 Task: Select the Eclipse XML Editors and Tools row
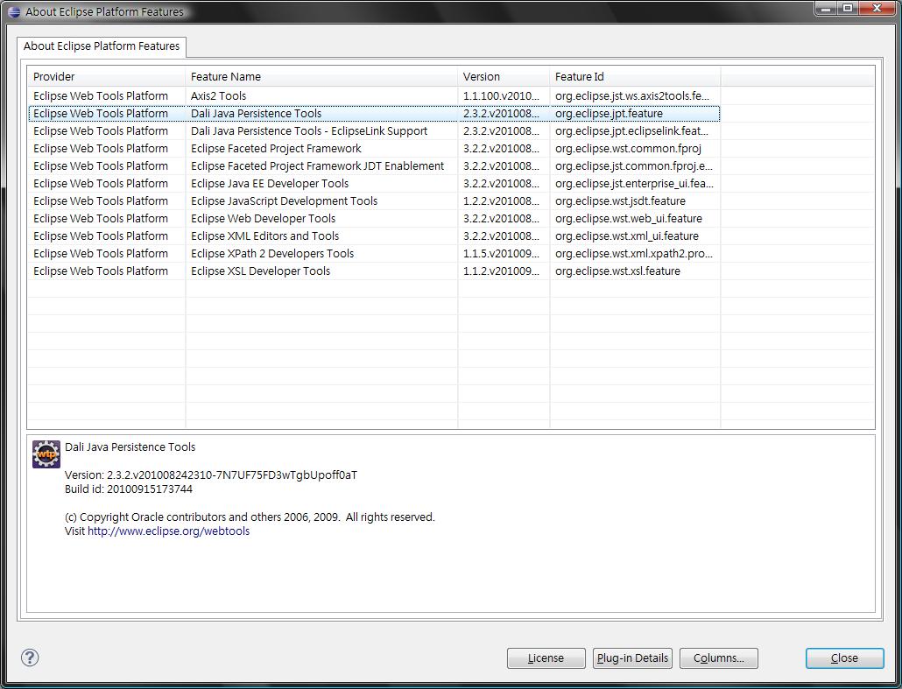click(374, 236)
